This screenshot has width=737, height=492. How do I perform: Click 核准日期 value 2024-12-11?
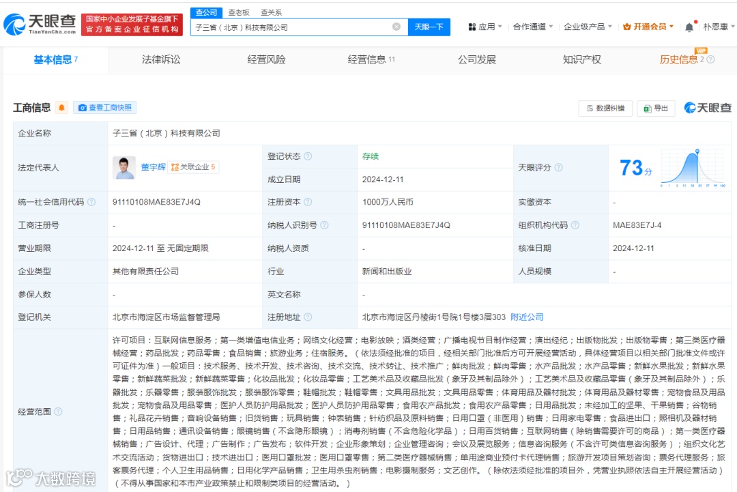633,248
